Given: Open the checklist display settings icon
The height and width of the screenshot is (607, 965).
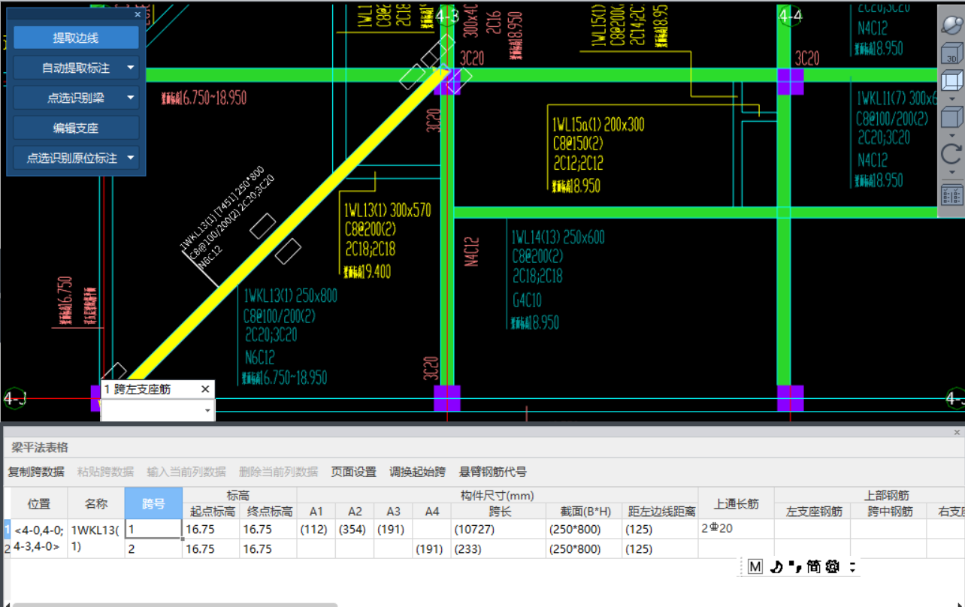Looking at the screenshot, I should pos(951,195).
